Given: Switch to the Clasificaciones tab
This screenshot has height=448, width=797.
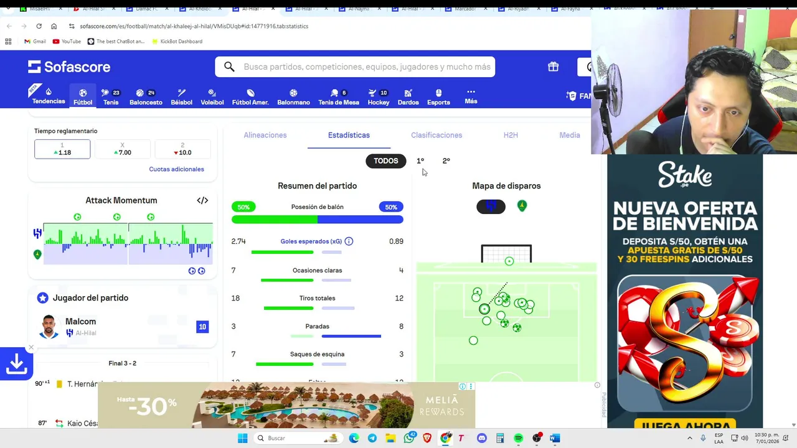Looking at the screenshot, I should click(436, 135).
